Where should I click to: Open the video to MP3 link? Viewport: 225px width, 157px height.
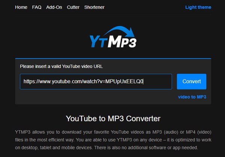point(192,97)
